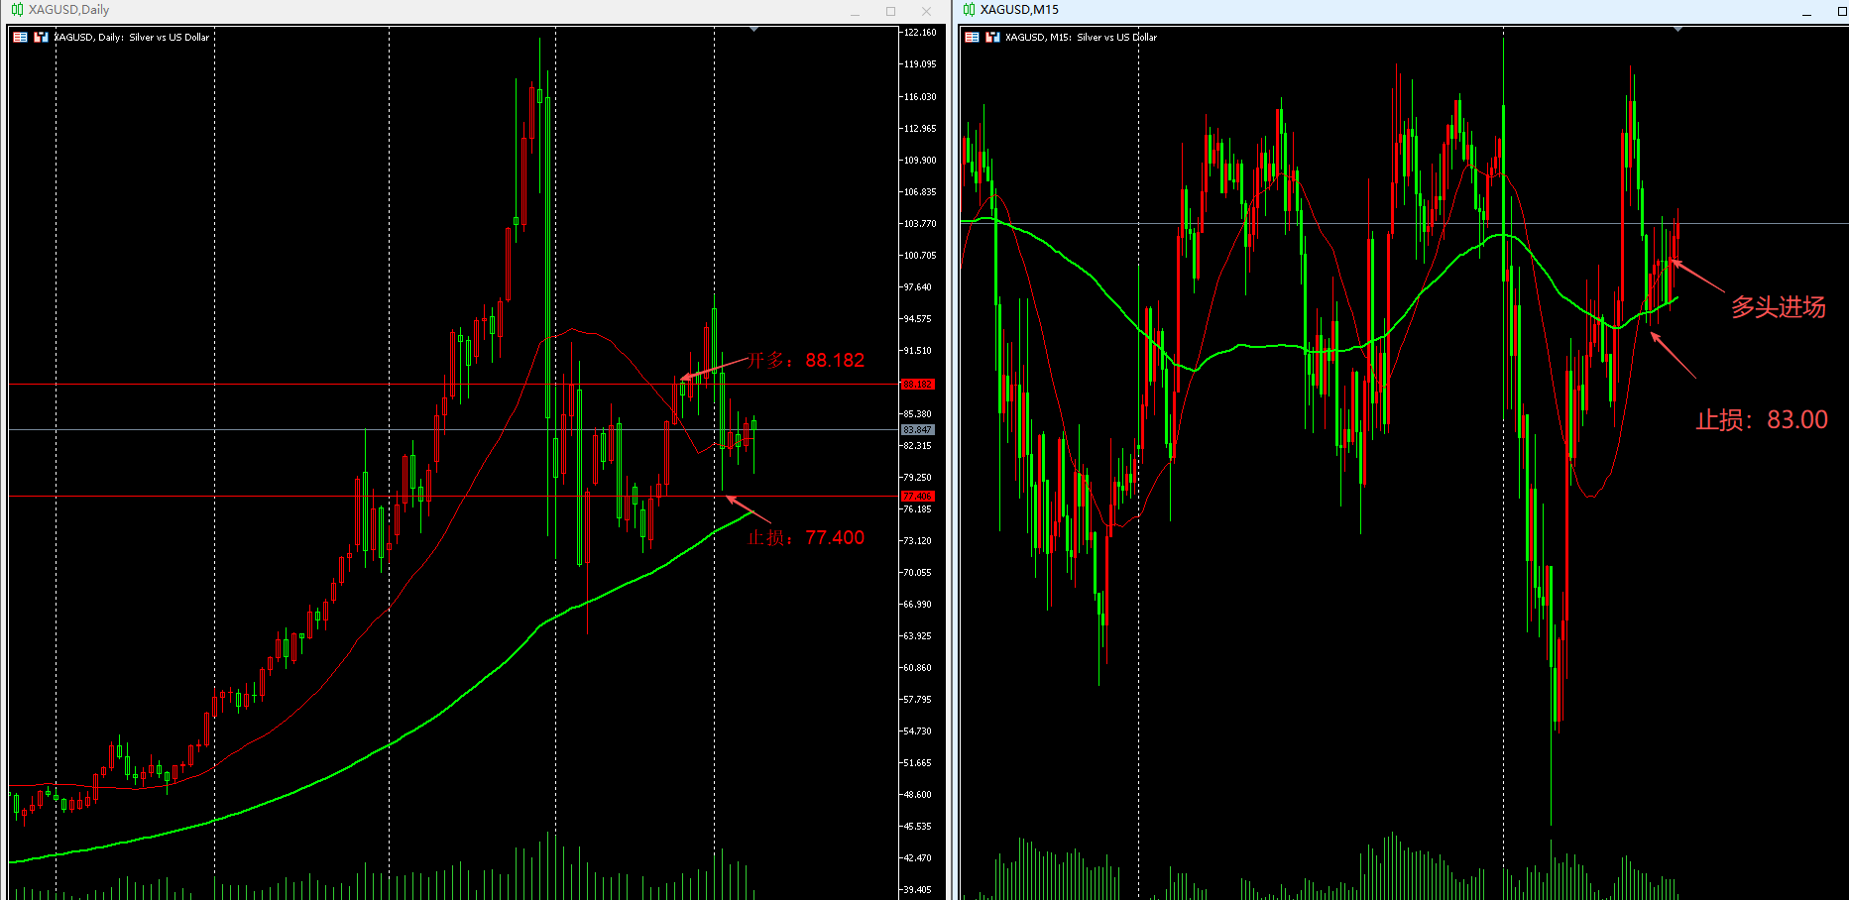Select the '止损：83.00' annotation on M15

click(x=1761, y=420)
